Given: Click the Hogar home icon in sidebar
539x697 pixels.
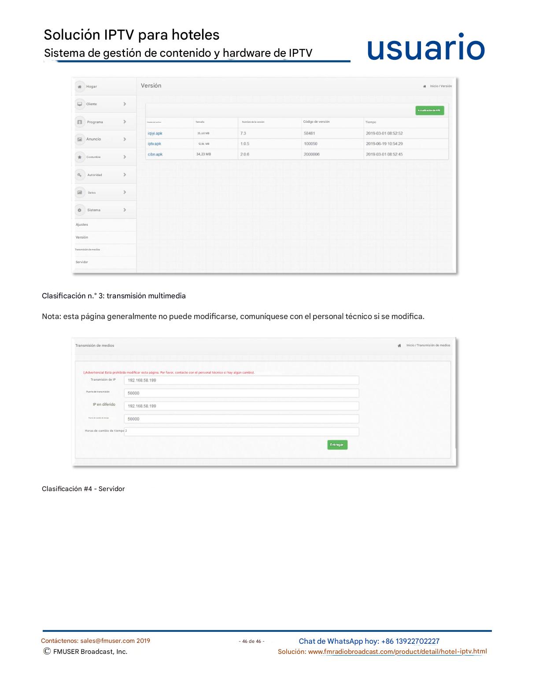Looking at the screenshot, I should [80, 87].
